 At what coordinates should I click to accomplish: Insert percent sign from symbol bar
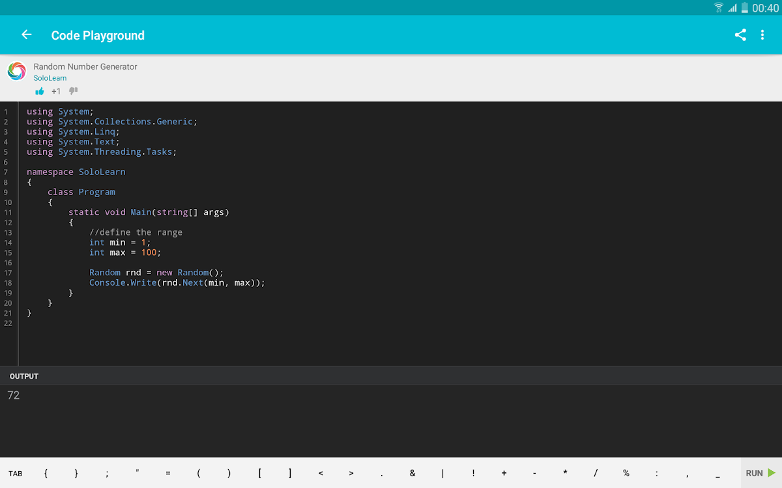pyautogui.click(x=626, y=473)
